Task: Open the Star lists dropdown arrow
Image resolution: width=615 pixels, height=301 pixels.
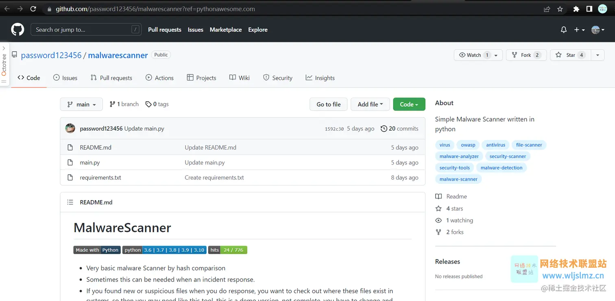Action: tap(598, 55)
